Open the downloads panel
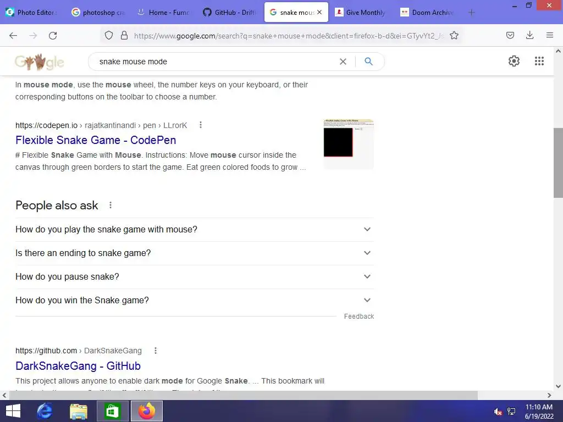This screenshot has height=422, width=563. pos(529,35)
